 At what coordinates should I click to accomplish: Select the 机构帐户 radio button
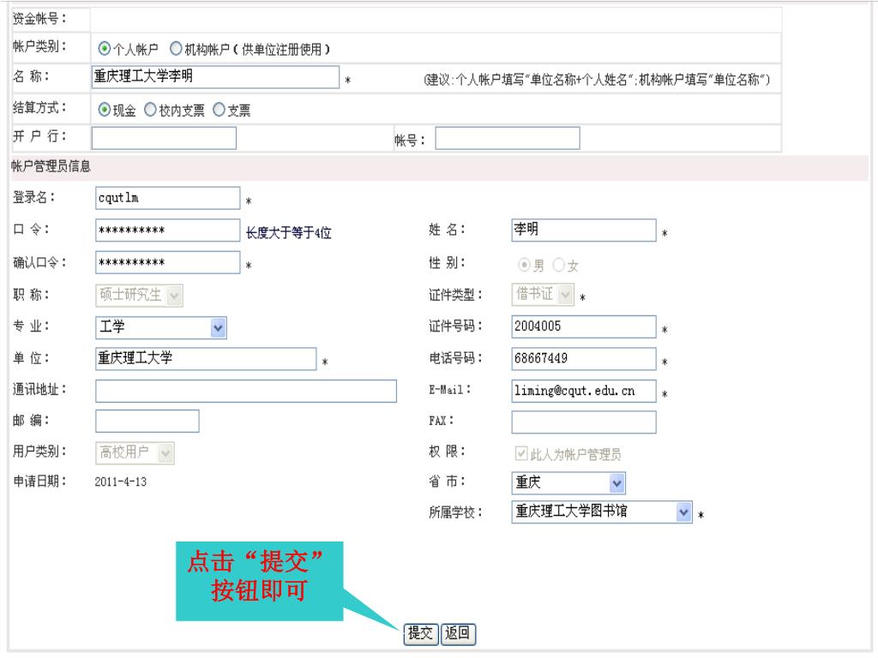[176, 49]
